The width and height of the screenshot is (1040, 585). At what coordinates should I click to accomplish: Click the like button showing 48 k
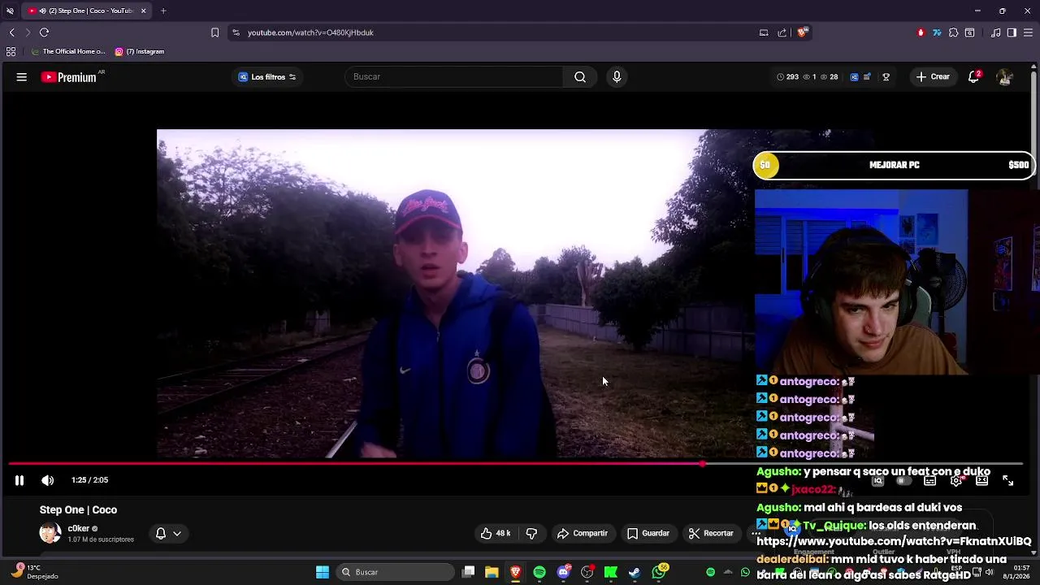[496, 533]
